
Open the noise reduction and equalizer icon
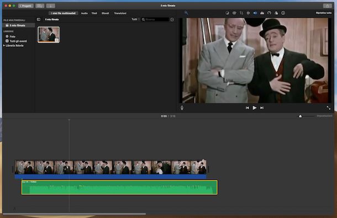[262, 13]
